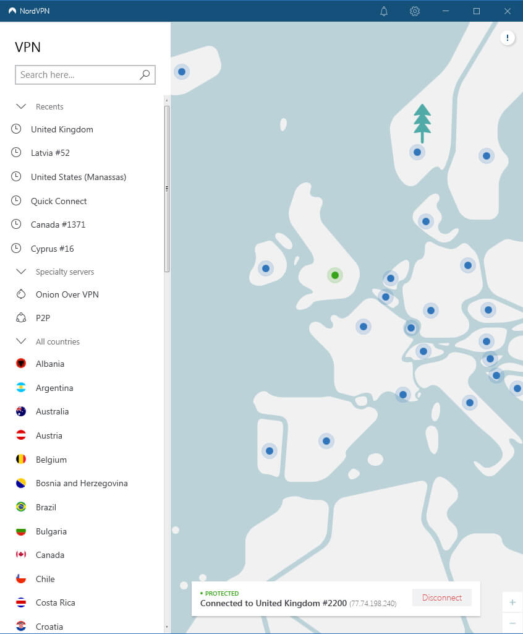Choose Costa Rica in the countries list
The height and width of the screenshot is (634, 523).
pyautogui.click(x=56, y=602)
